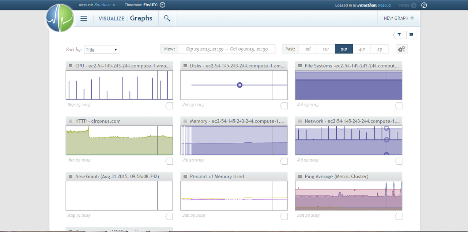
Task: Click the NEW GRAPH + button
Action: coord(398,18)
